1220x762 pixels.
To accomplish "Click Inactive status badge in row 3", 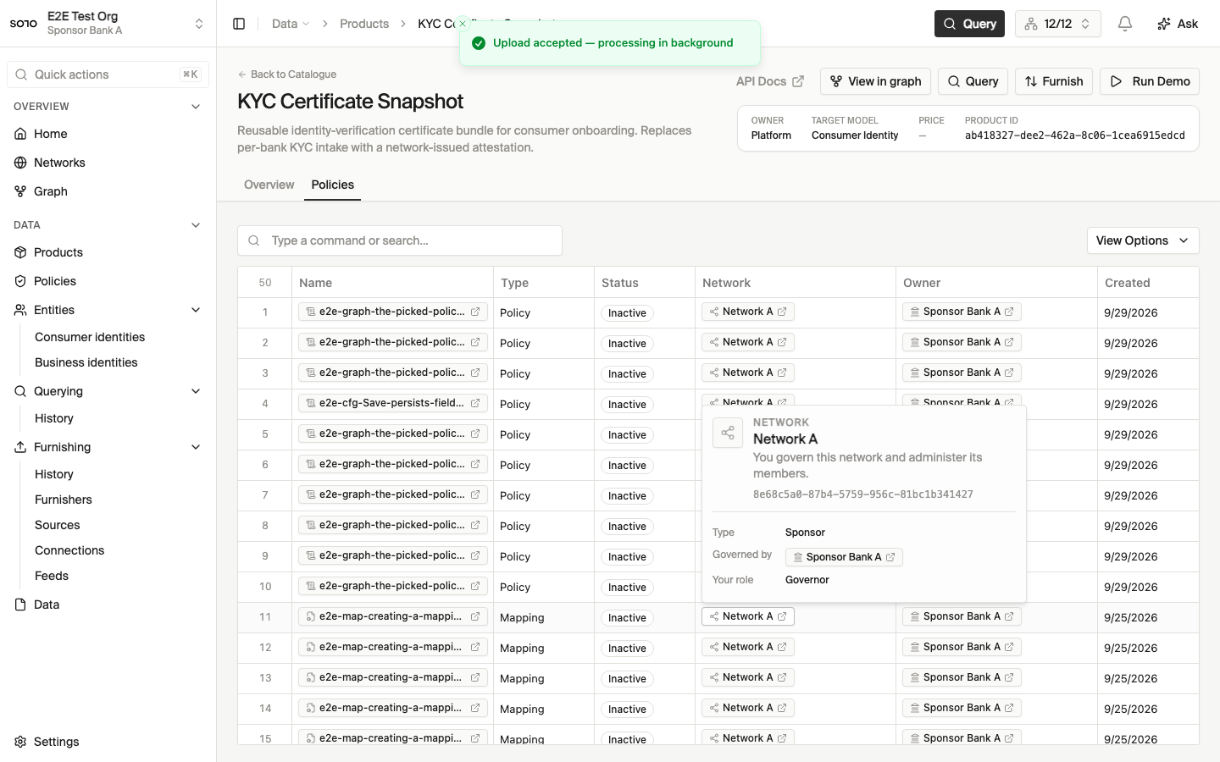I will coord(627,374).
